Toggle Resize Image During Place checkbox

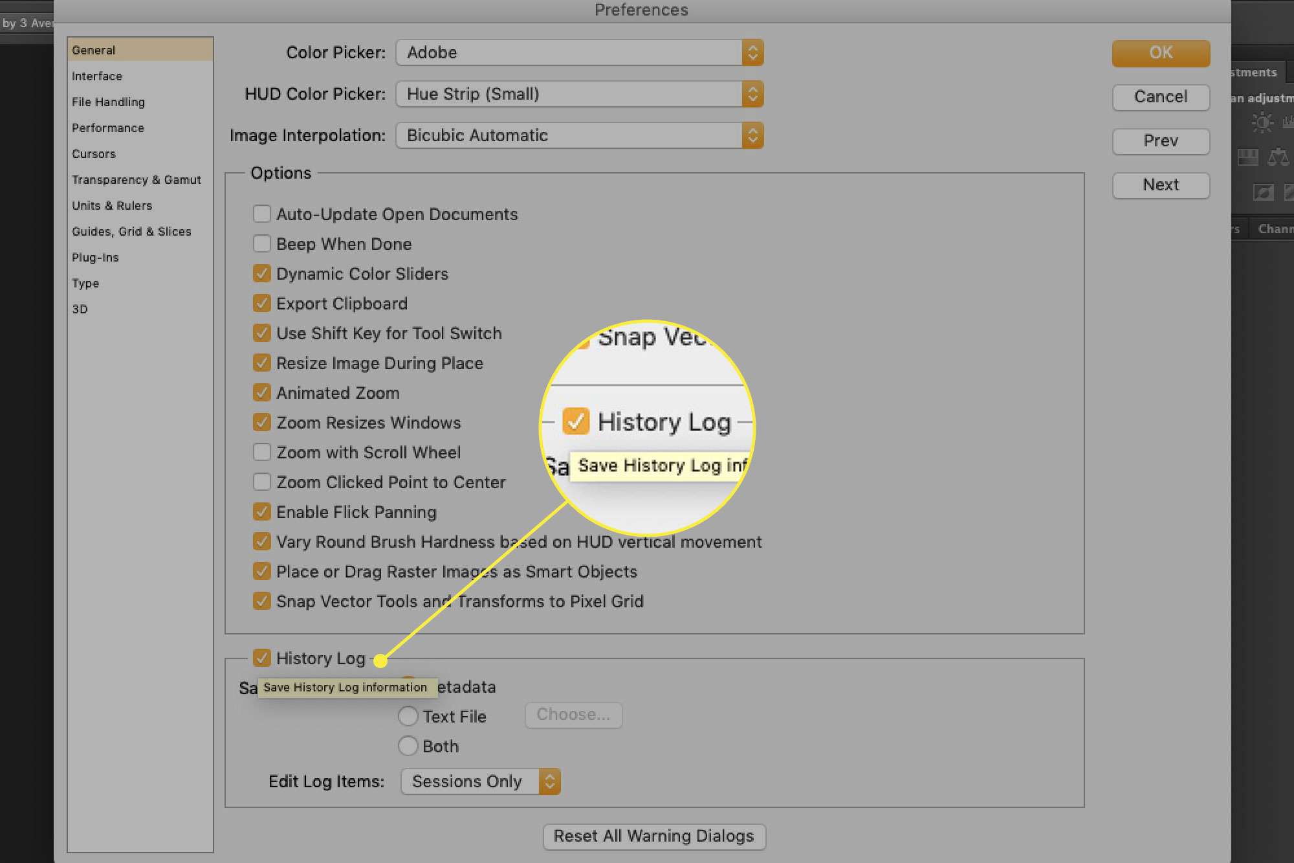(261, 363)
